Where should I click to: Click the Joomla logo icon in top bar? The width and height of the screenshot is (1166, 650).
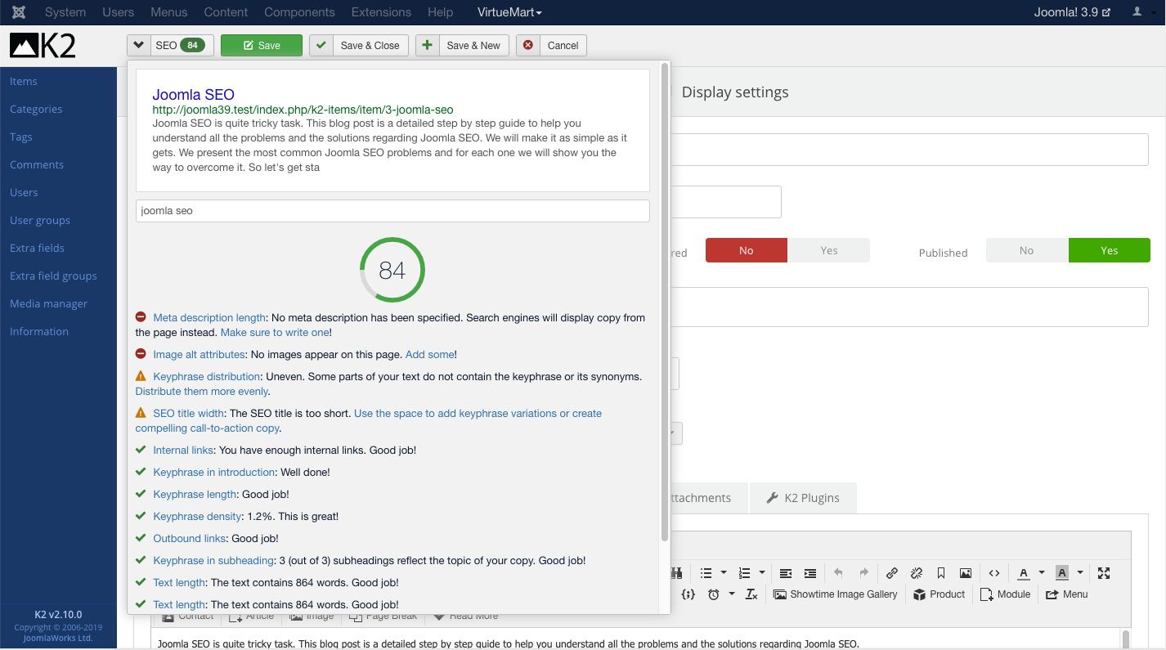click(x=19, y=12)
